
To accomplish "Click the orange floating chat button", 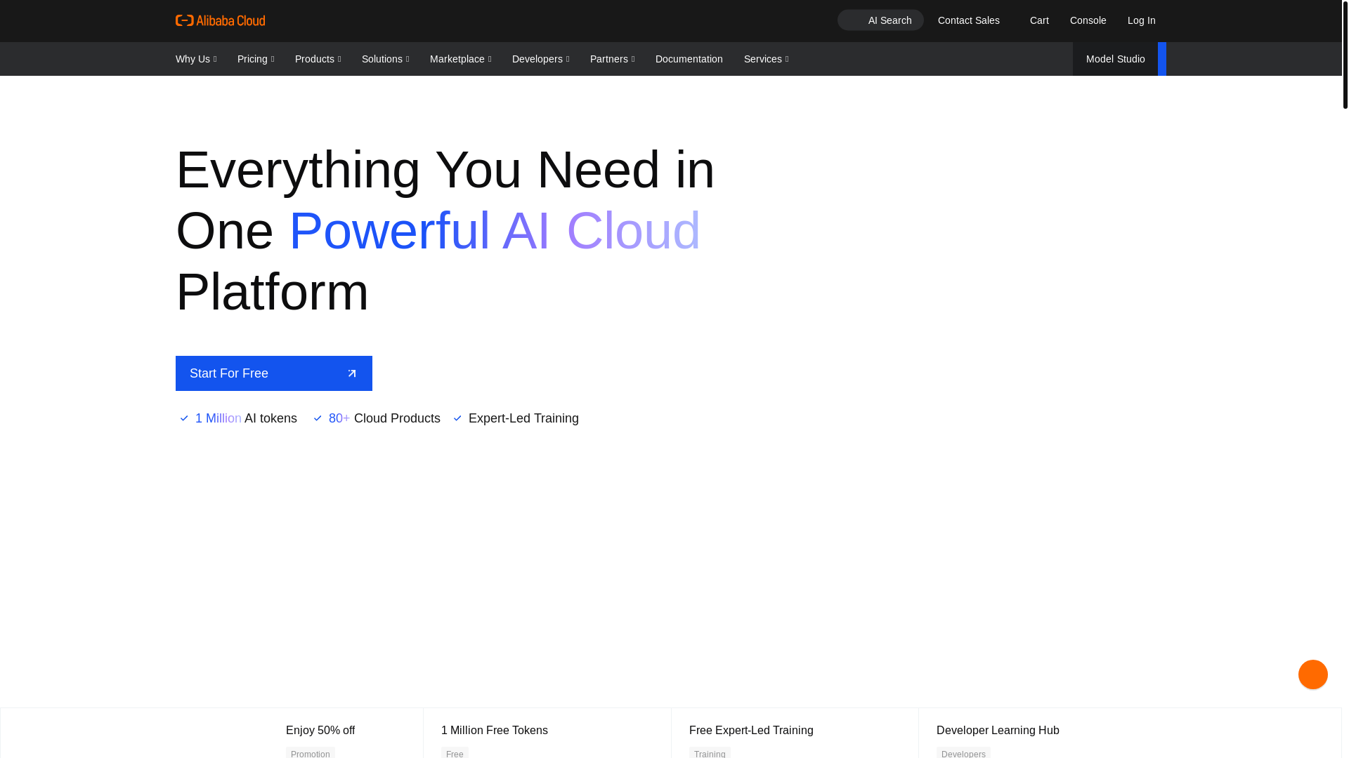I will 1312,674.
